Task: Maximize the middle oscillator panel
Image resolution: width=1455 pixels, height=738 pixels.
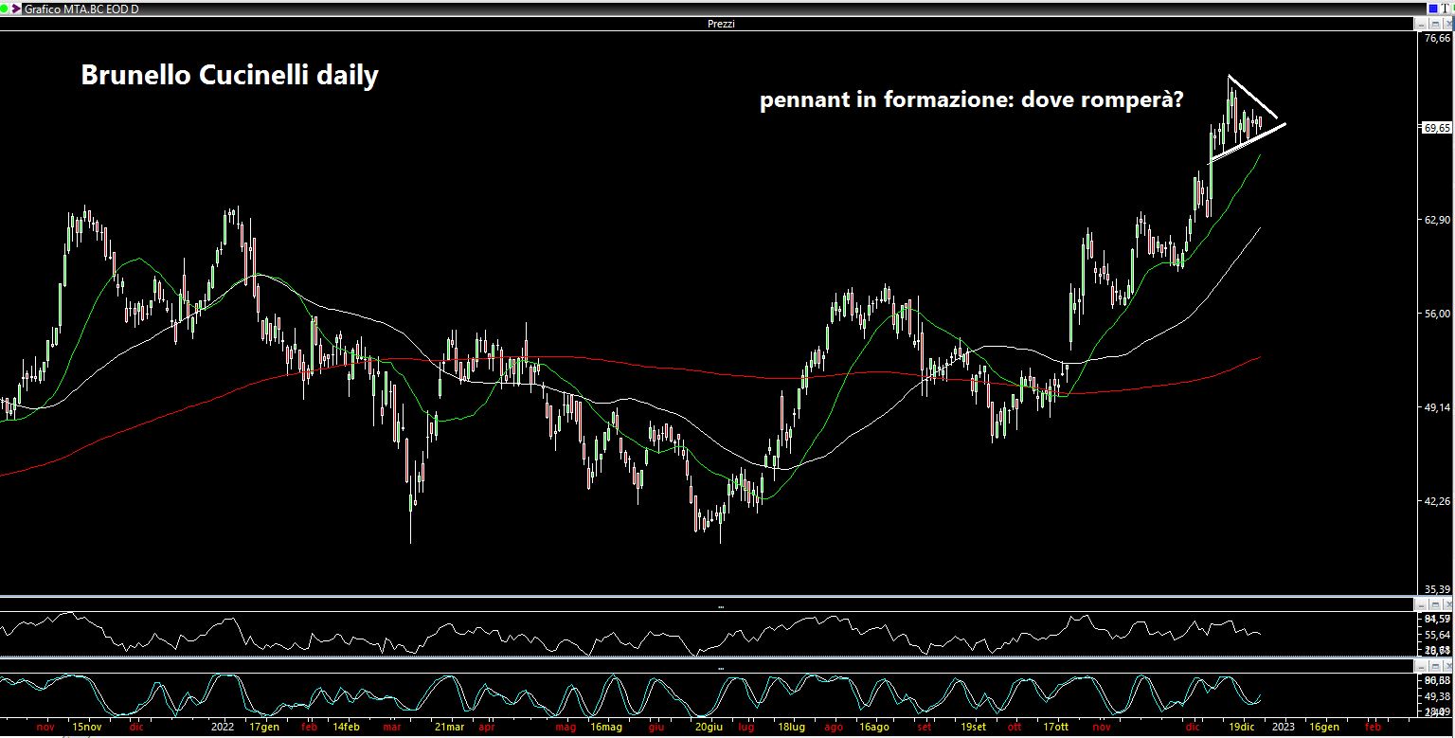Action: 1435,604
